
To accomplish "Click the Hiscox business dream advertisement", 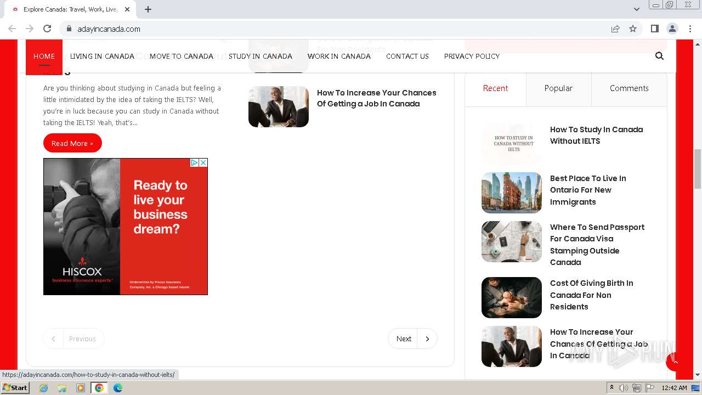I will [x=126, y=227].
